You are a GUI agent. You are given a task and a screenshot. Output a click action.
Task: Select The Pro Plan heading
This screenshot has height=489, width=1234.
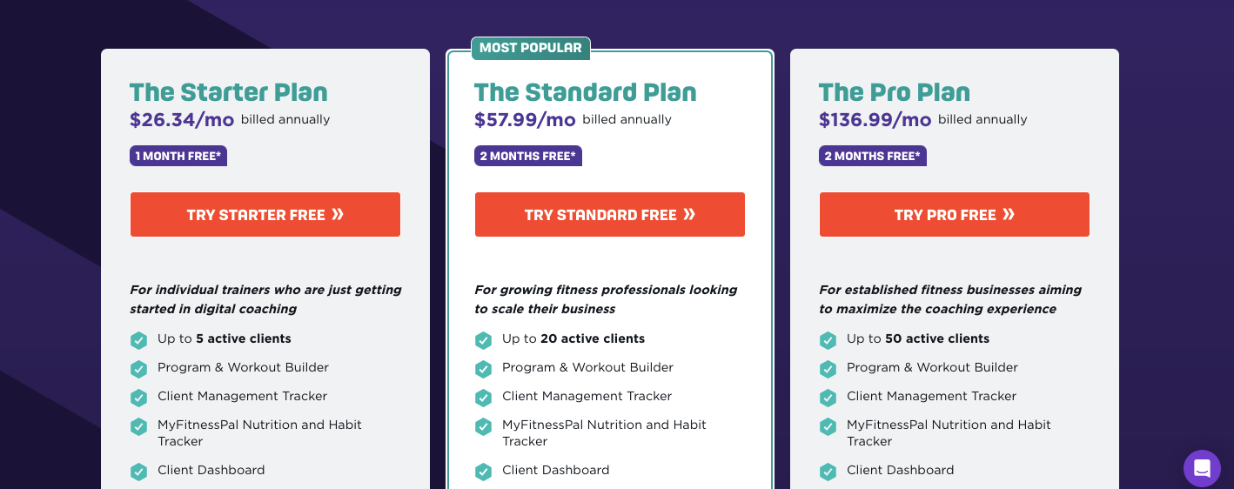(895, 92)
